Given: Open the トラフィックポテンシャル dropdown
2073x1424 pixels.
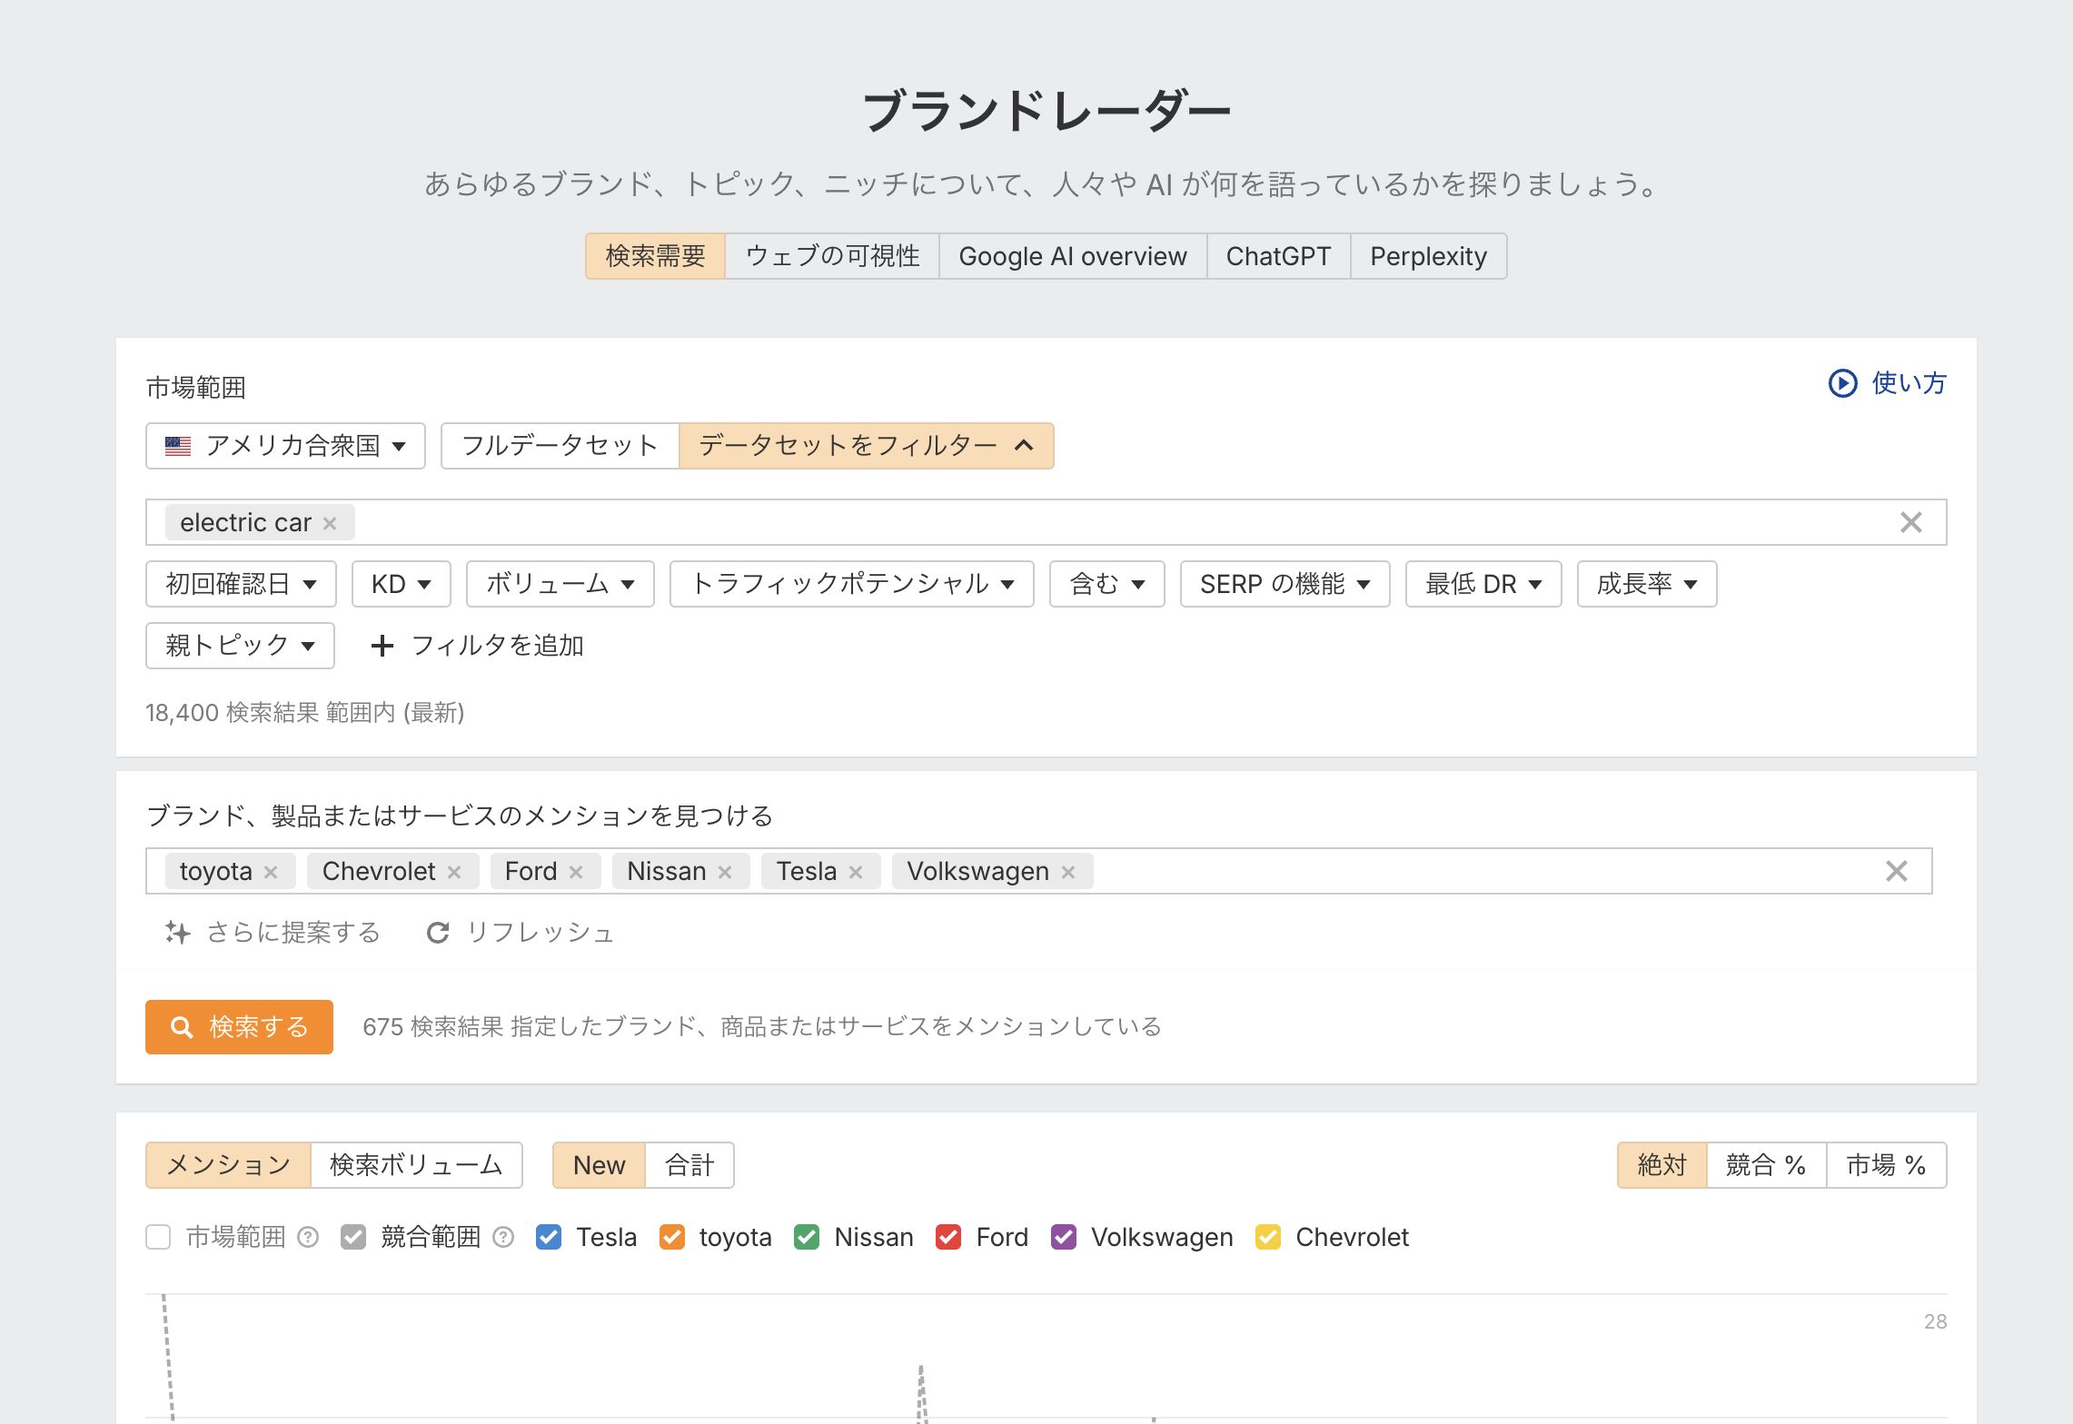Looking at the screenshot, I should tap(852, 584).
